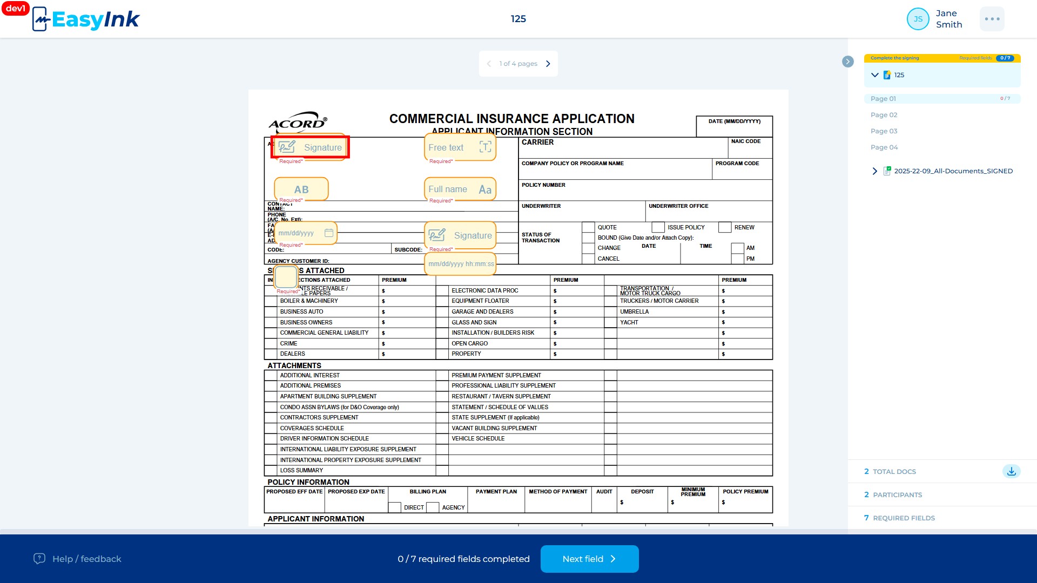Click the calendar icon in date field
Screen dimensions: 1037x583
click(x=329, y=233)
